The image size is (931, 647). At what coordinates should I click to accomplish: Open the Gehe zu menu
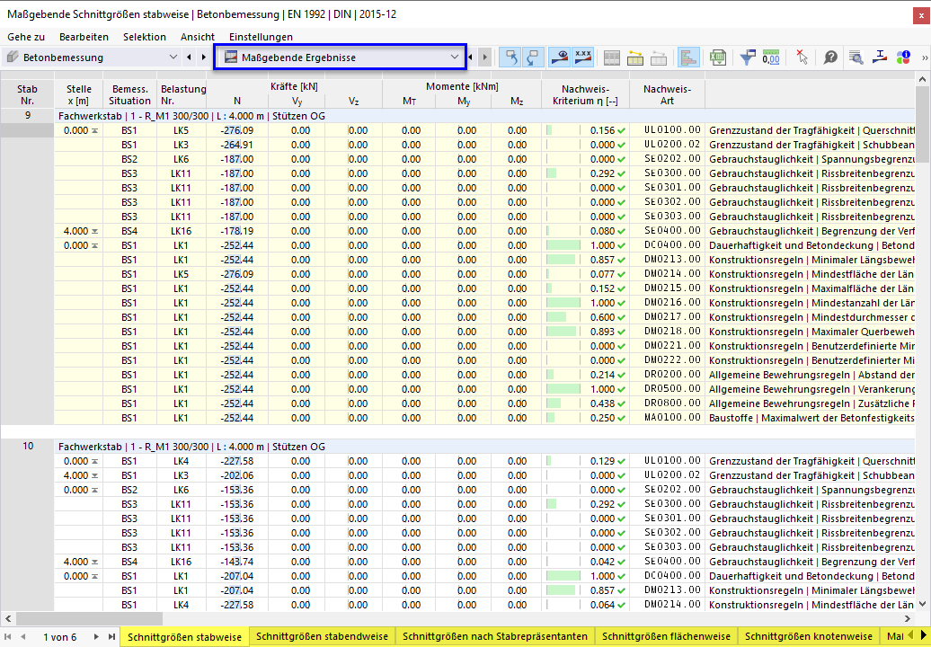(26, 37)
